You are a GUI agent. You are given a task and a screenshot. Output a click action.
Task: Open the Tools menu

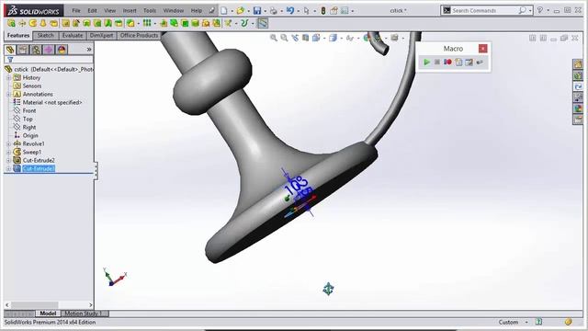point(150,10)
